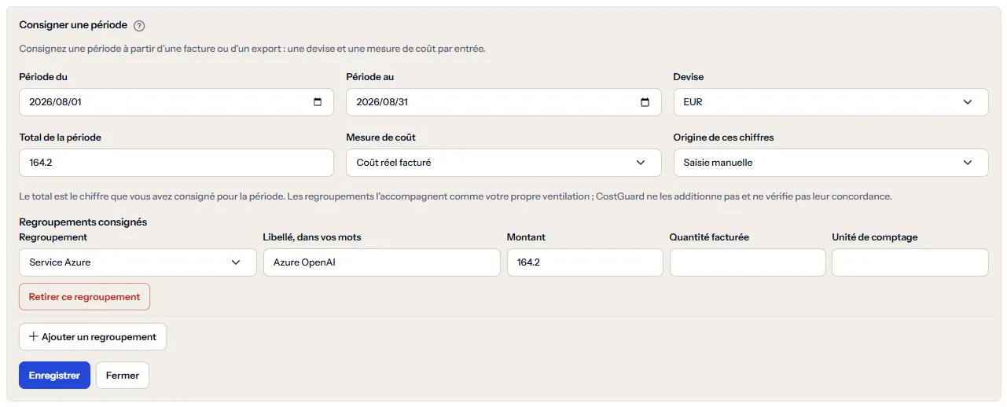Click the Total de la période field
This screenshot has height=407, width=1007.
pos(177,163)
